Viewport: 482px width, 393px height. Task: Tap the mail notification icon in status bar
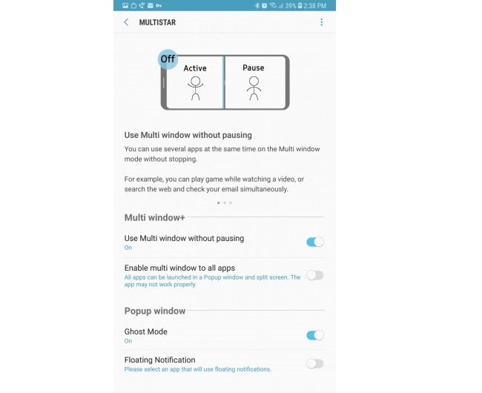pyautogui.click(x=150, y=5)
